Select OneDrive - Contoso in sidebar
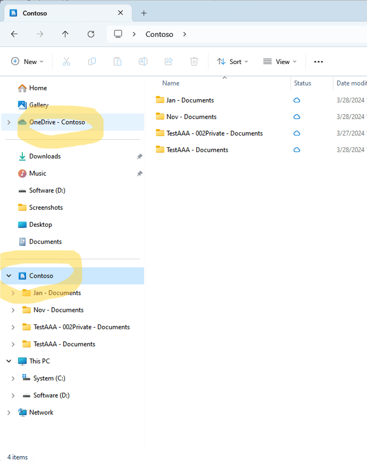This screenshot has height=461, width=367. coord(72,122)
